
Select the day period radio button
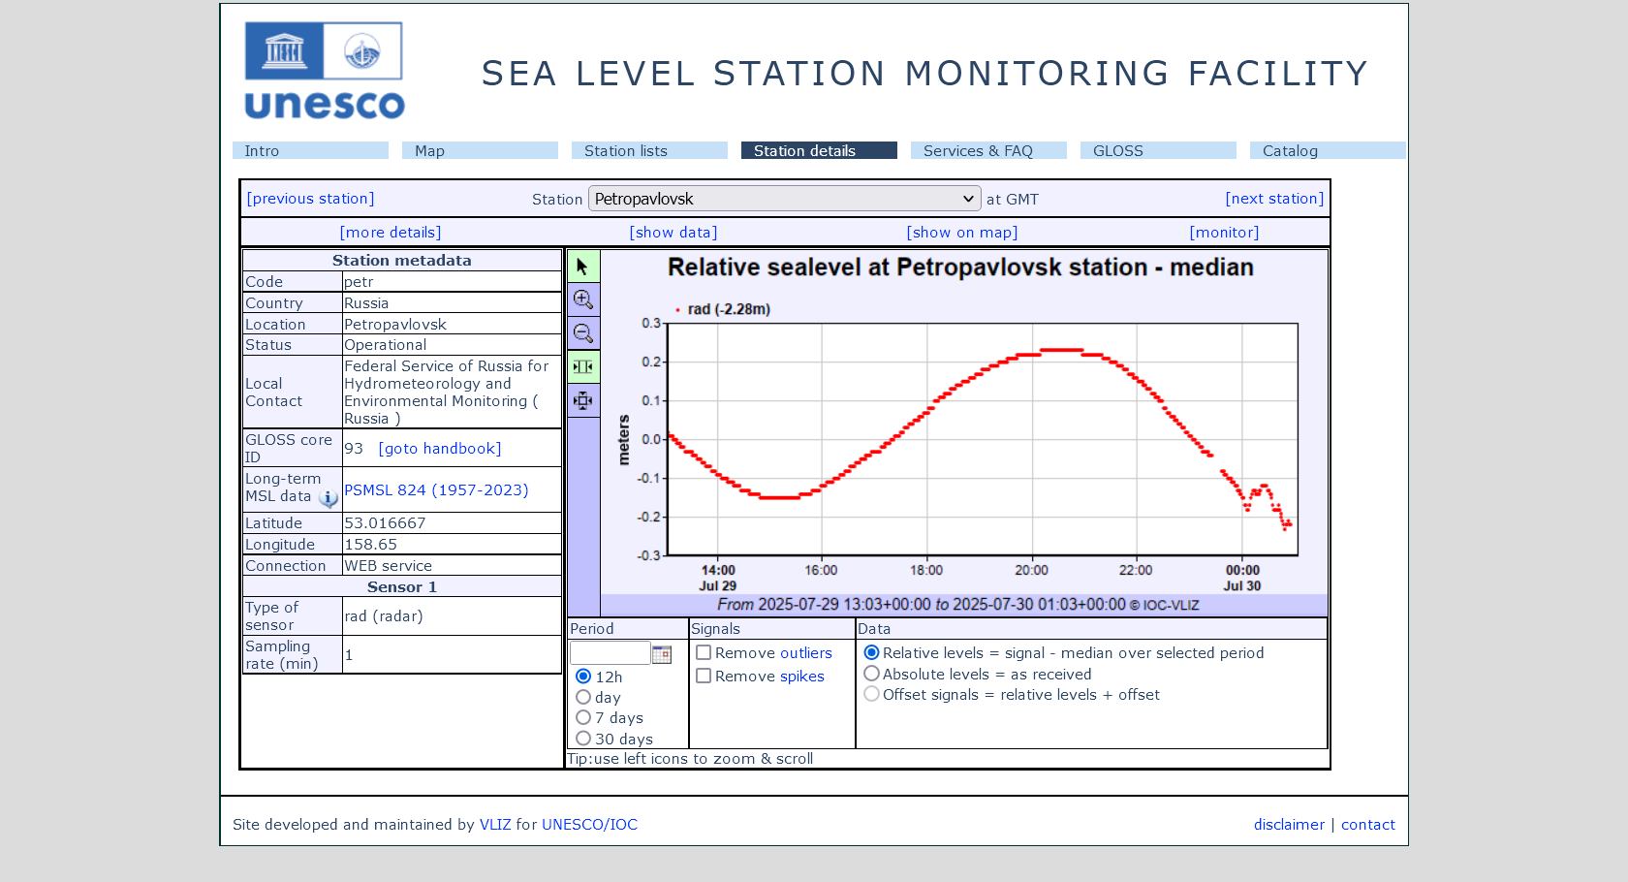(x=583, y=697)
